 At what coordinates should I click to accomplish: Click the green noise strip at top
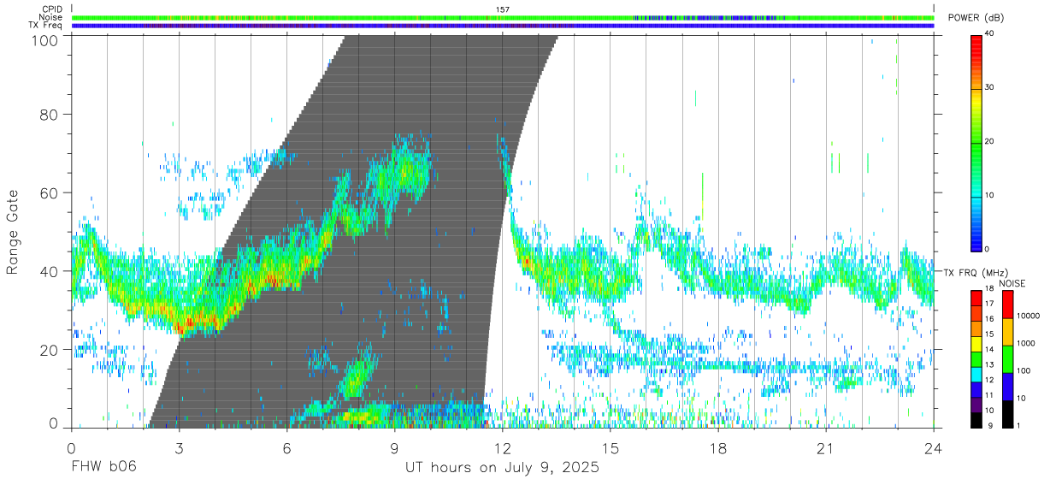tap(503, 17)
